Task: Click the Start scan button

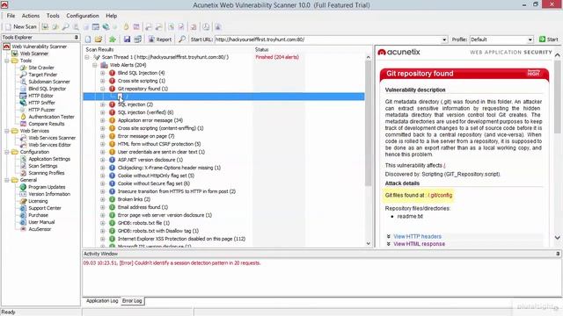Action: pyautogui.click(x=549, y=39)
